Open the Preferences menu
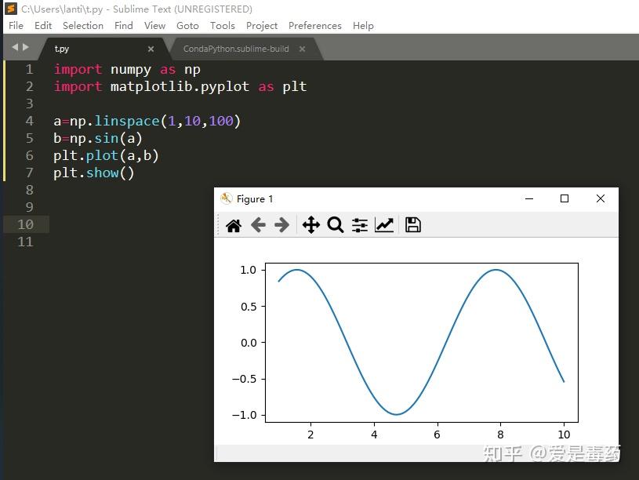Screen dimensions: 639x480 pos(314,25)
